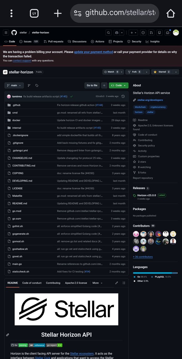Click the Stellar logo image
Image resolution: width=182 pixels, height=359 pixels.
point(66,309)
